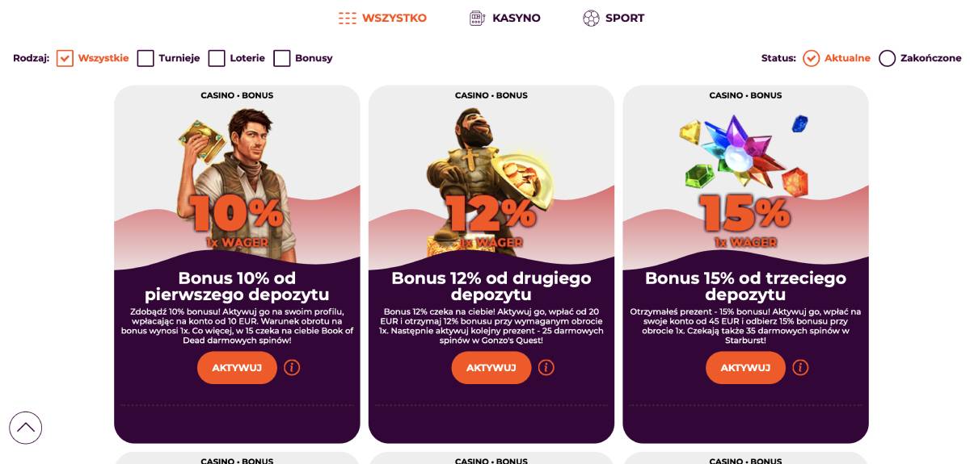Open info icon for 10% bonus
The height and width of the screenshot is (464, 970).
pos(292,368)
